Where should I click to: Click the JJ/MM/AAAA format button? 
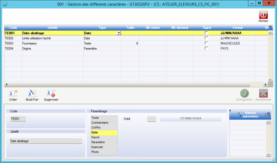click(190, 119)
